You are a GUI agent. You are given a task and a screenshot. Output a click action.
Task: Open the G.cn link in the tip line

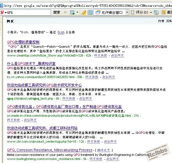click(61, 32)
